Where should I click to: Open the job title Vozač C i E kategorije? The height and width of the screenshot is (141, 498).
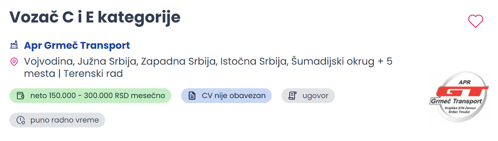pyautogui.click(x=95, y=18)
